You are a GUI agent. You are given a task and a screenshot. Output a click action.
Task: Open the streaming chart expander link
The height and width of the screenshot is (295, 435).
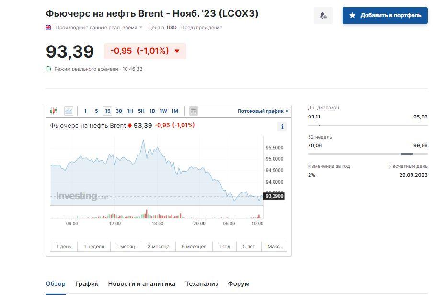(263, 111)
